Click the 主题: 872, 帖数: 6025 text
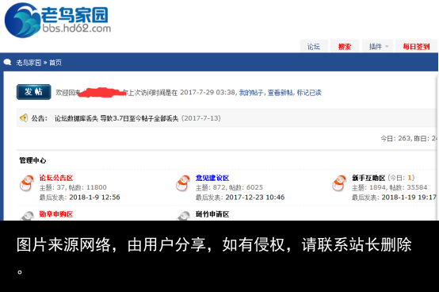Screen dimensions: 439x292 [229, 187]
